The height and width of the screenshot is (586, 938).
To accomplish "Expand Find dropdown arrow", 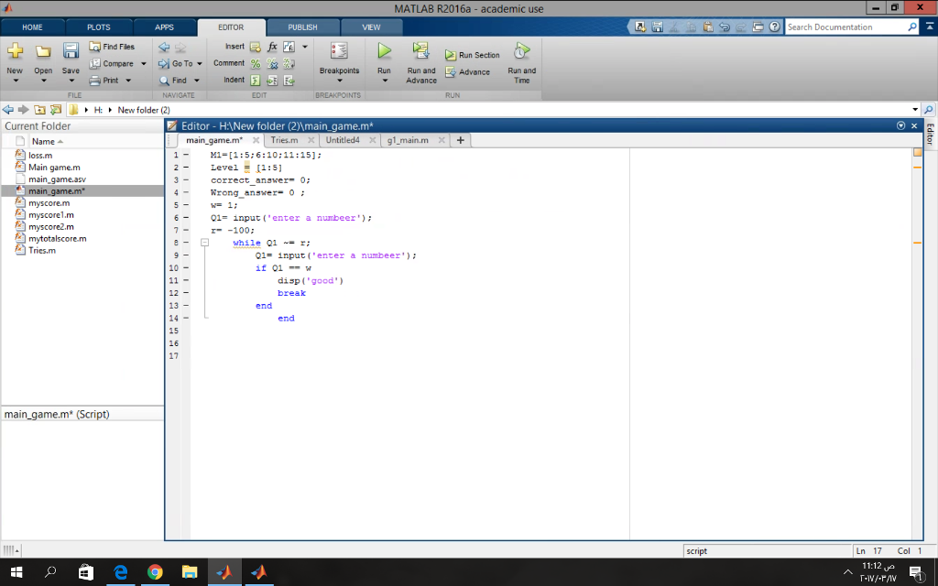I will pos(196,81).
